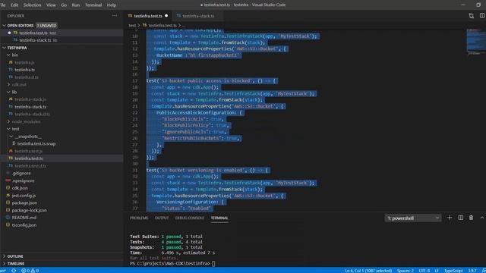Click the synchronize changes icon in status bar
The height and width of the screenshot is (273, 486).
click(x=14, y=271)
